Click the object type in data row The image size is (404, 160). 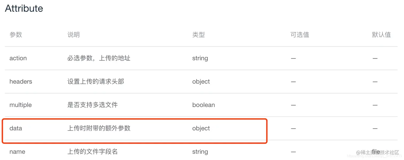[201, 128]
